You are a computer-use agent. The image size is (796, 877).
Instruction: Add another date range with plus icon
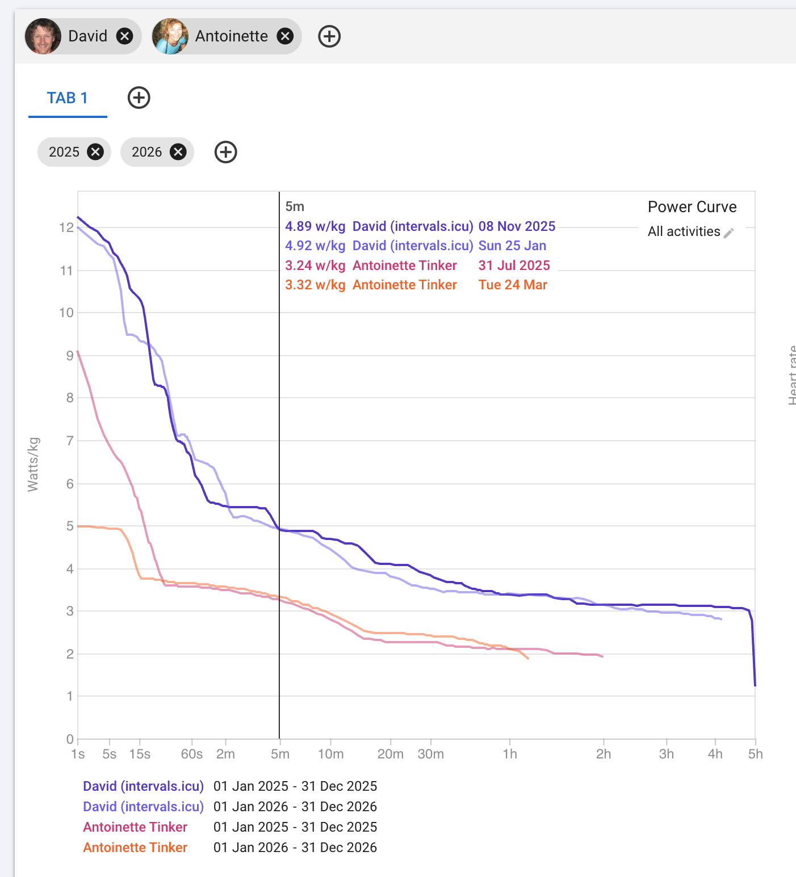226,152
